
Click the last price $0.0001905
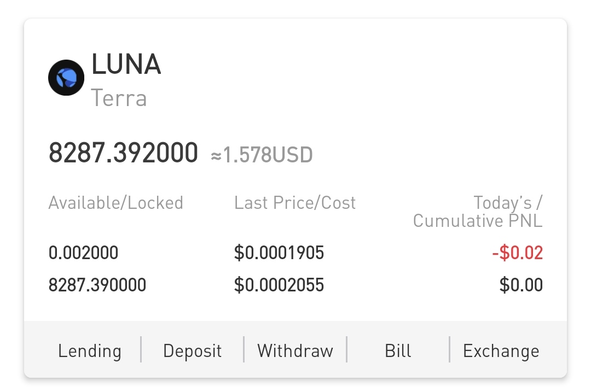(x=279, y=253)
